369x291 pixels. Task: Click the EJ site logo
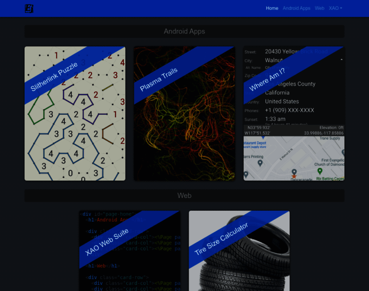[x=29, y=8]
